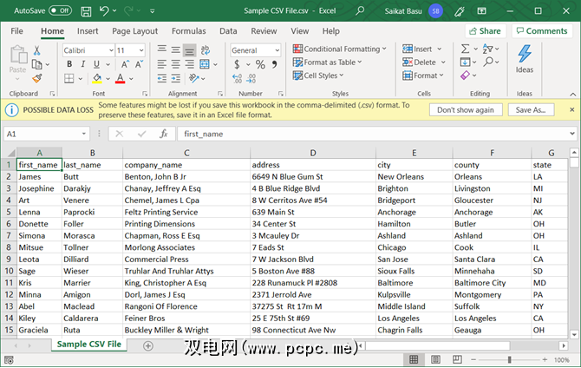581x368 pixels.
Task: Open the Ideas pane
Action: (x=525, y=61)
